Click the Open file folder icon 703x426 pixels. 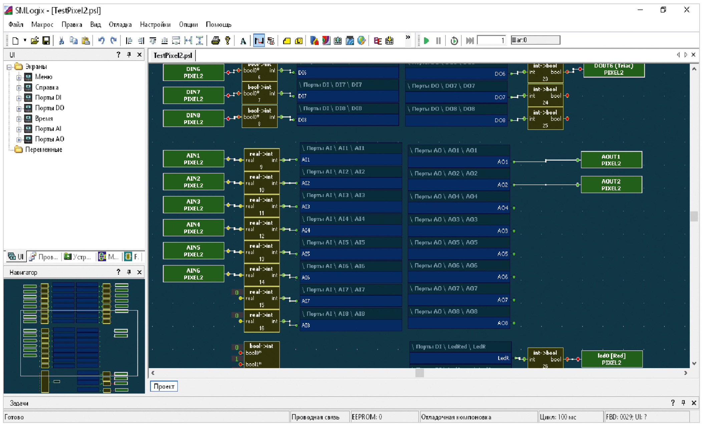click(x=34, y=41)
